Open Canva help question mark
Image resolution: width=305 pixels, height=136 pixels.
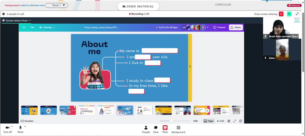(241, 121)
